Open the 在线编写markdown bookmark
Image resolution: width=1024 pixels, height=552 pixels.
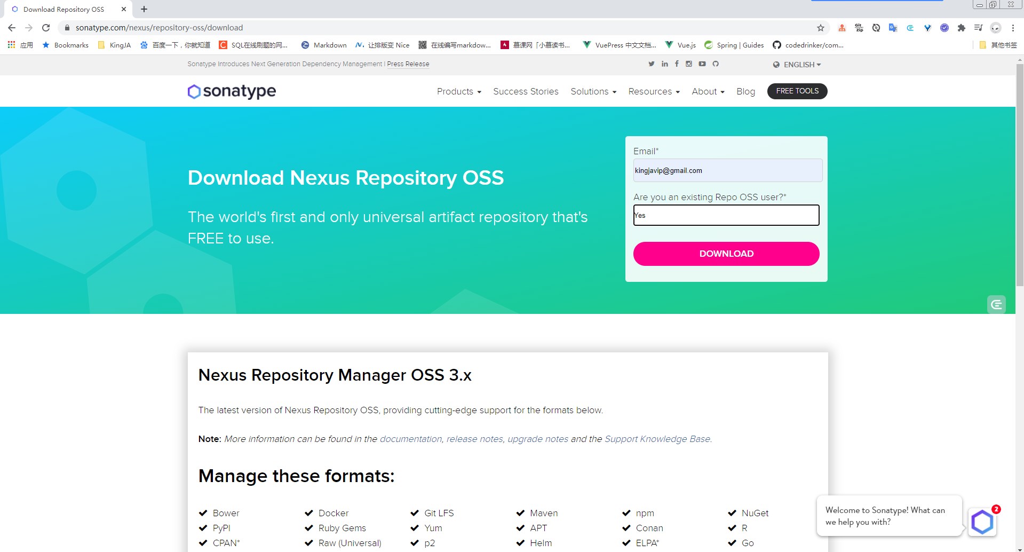click(x=455, y=45)
